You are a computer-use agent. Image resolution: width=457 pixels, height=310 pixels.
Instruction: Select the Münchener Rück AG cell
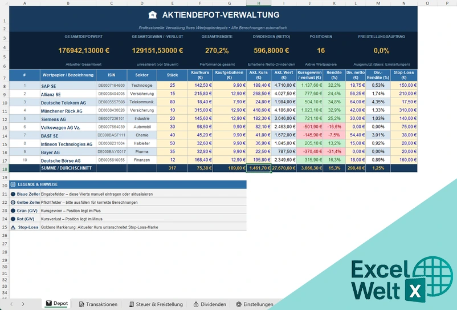[68, 110]
